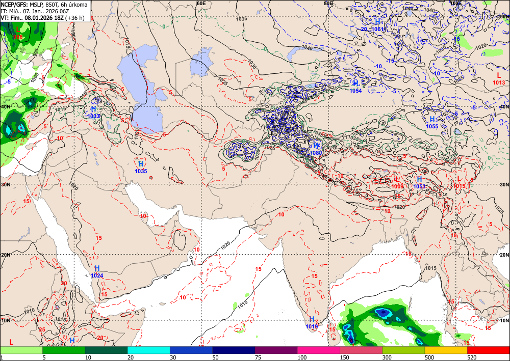
Task: Click the 50N latitude label
Action: 504,16
